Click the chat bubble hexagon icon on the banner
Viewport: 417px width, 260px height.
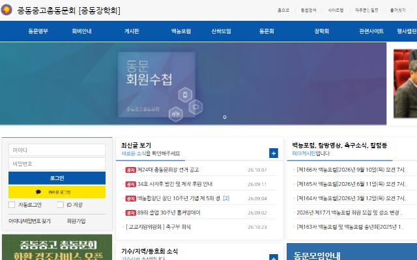[195, 107]
